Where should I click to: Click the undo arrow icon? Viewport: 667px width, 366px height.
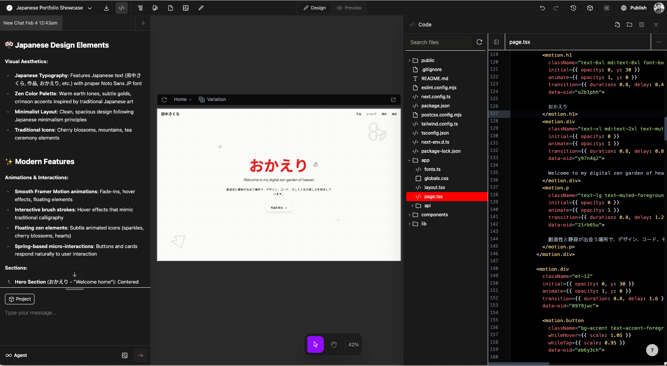pyautogui.click(x=542, y=8)
